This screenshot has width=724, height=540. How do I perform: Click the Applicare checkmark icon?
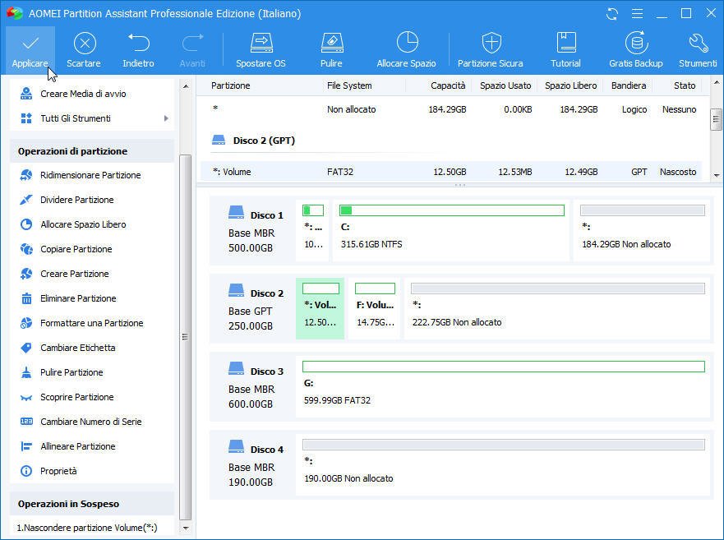[30, 43]
